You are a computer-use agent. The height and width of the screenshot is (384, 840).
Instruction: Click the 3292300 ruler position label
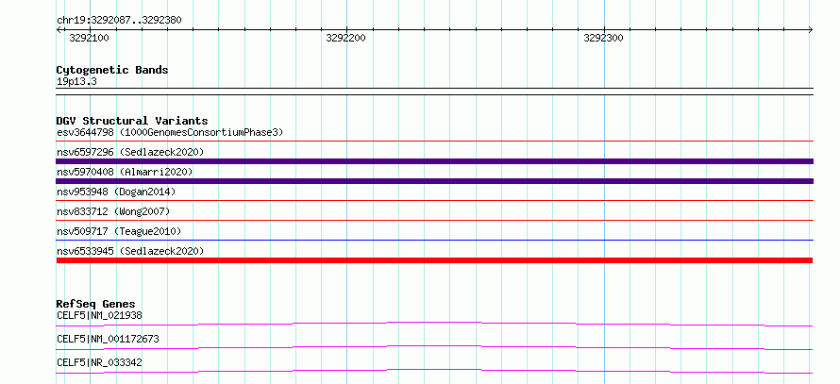603,38
